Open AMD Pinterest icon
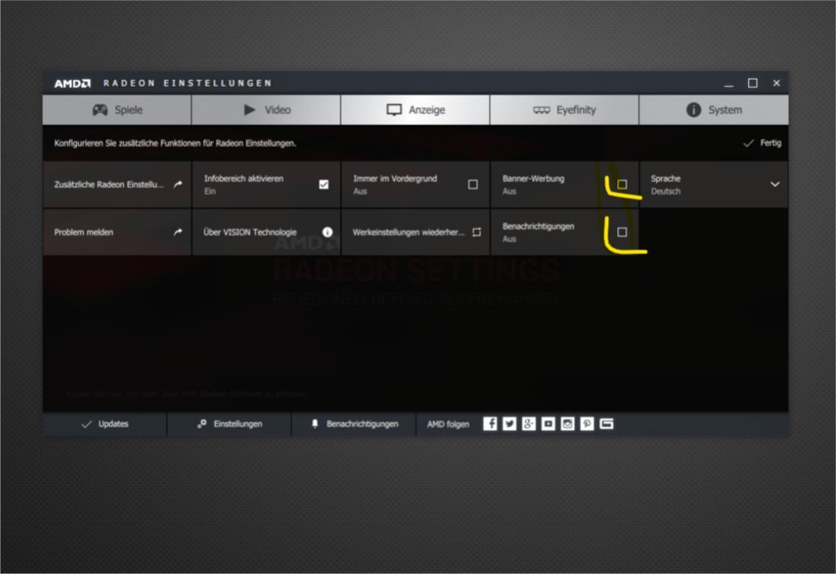The height and width of the screenshot is (574, 836). (x=587, y=424)
